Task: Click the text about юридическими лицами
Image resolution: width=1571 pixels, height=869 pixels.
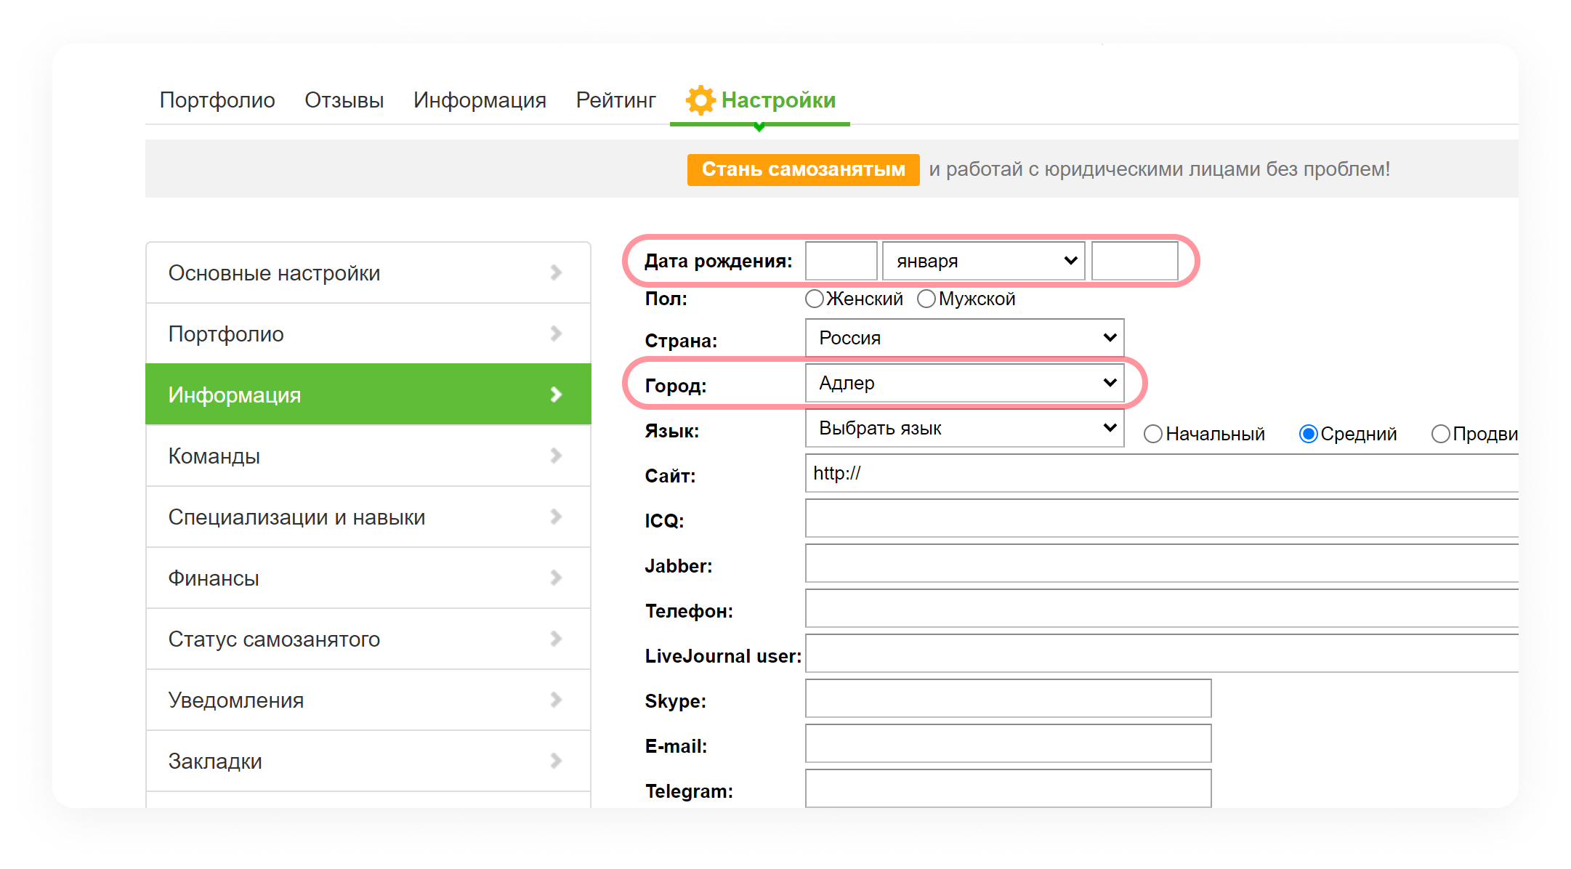Action: 1159,169
